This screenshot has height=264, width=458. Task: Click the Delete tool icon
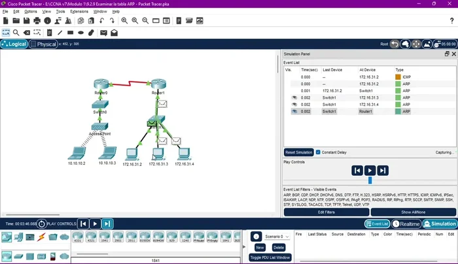click(x=27, y=32)
